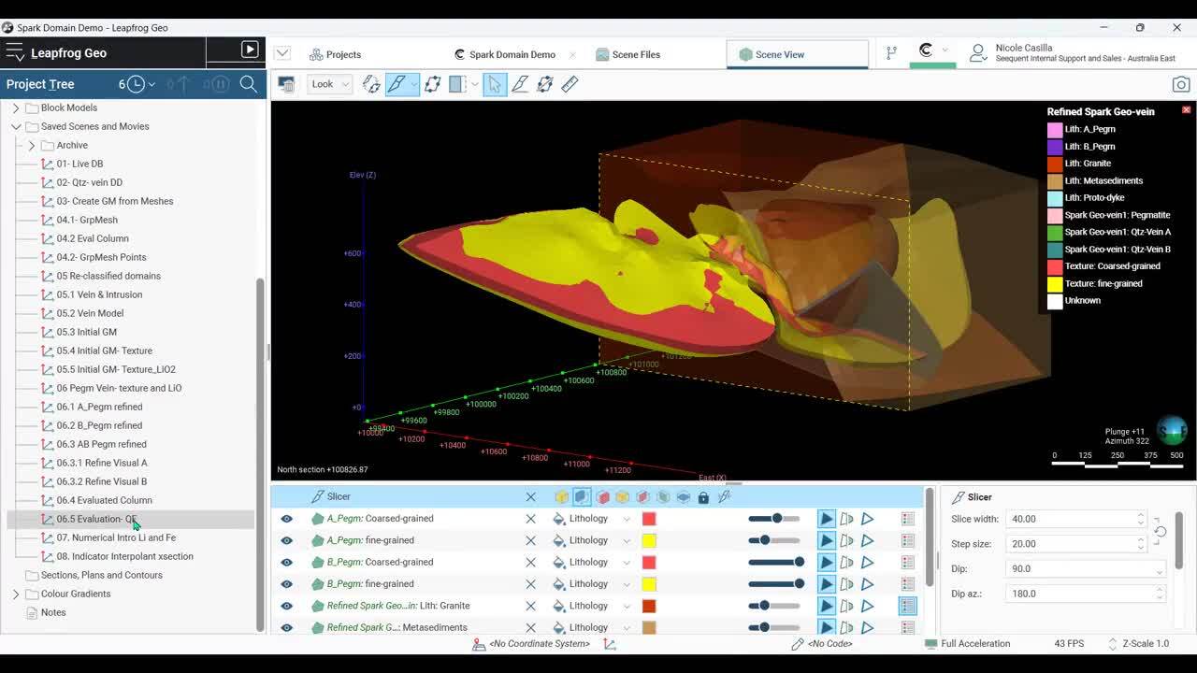The width and height of the screenshot is (1197, 673).
Task: Click the branch icon near user profile
Action: pos(891,53)
